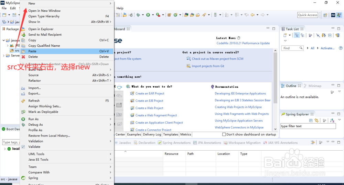Switch to the Minimap tab
This screenshot has width=344, height=185.
coord(313,86)
